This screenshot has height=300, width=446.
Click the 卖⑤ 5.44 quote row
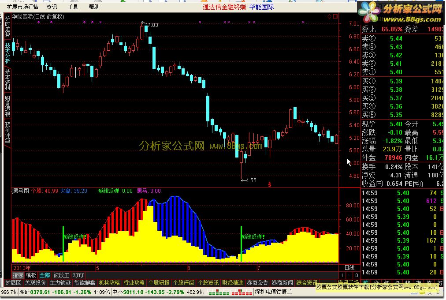point(403,38)
